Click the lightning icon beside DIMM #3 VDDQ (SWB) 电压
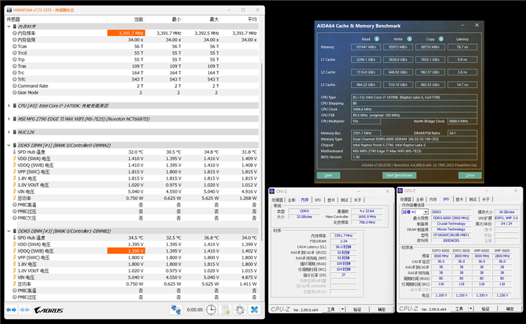Image resolution: width=526 pixels, height=324 pixels. coord(14,251)
